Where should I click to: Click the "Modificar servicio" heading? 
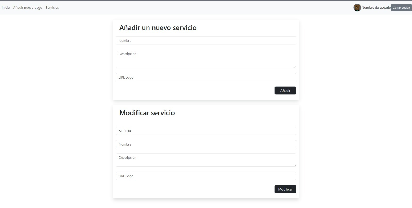click(x=147, y=113)
